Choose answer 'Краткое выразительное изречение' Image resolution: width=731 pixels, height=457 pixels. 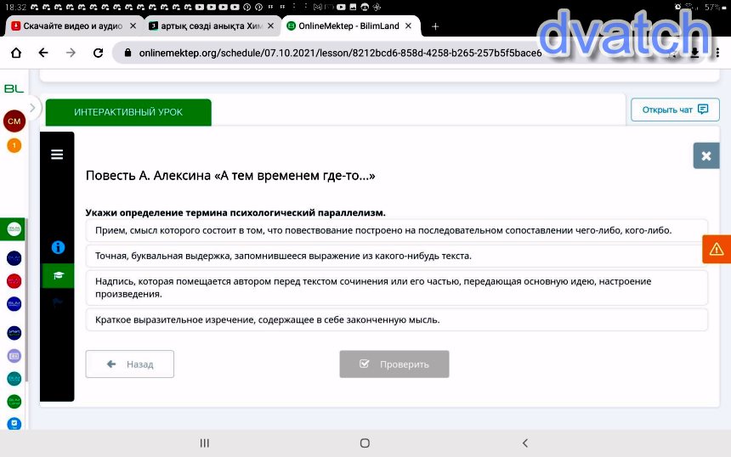click(x=396, y=320)
